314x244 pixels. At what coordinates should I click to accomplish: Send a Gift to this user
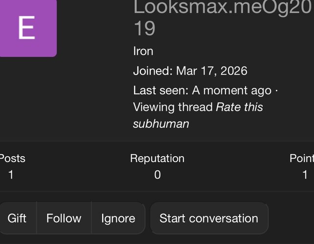17,218
